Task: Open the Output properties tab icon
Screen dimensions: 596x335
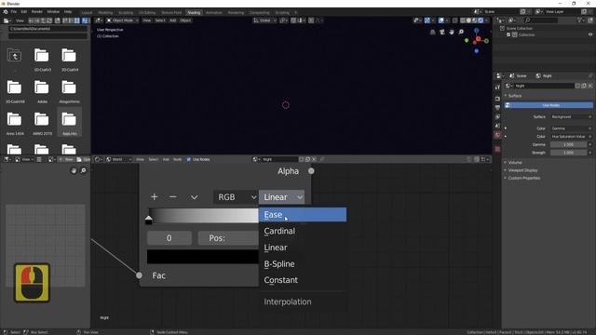Action: coord(497,108)
